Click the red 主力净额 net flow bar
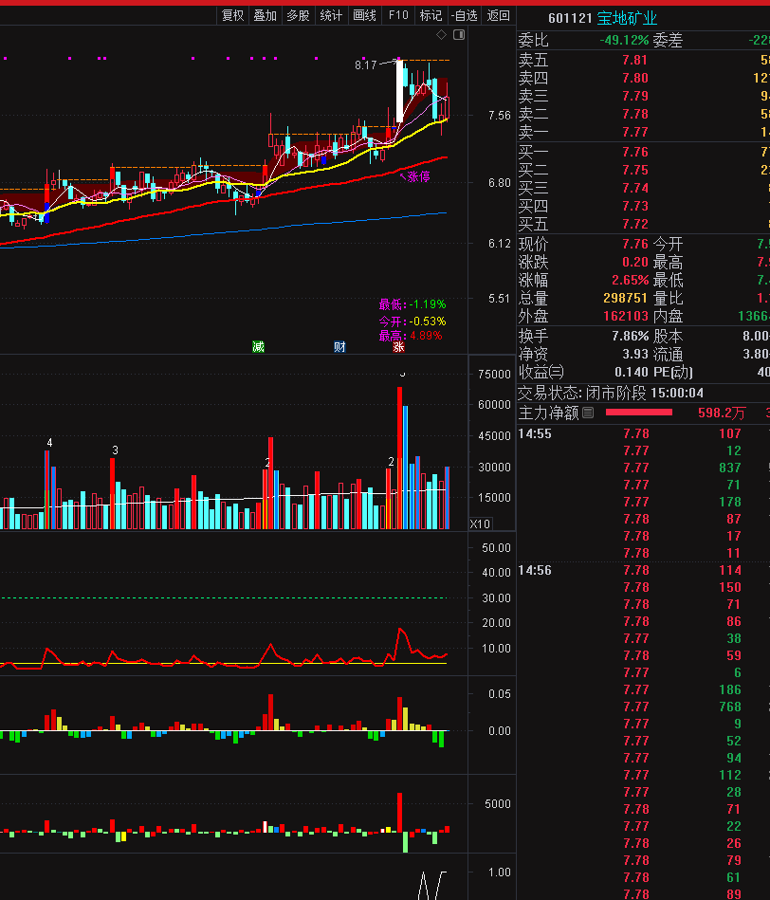Image resolution: width=770 pixels, height=900 pixels. tap(638, 413)
